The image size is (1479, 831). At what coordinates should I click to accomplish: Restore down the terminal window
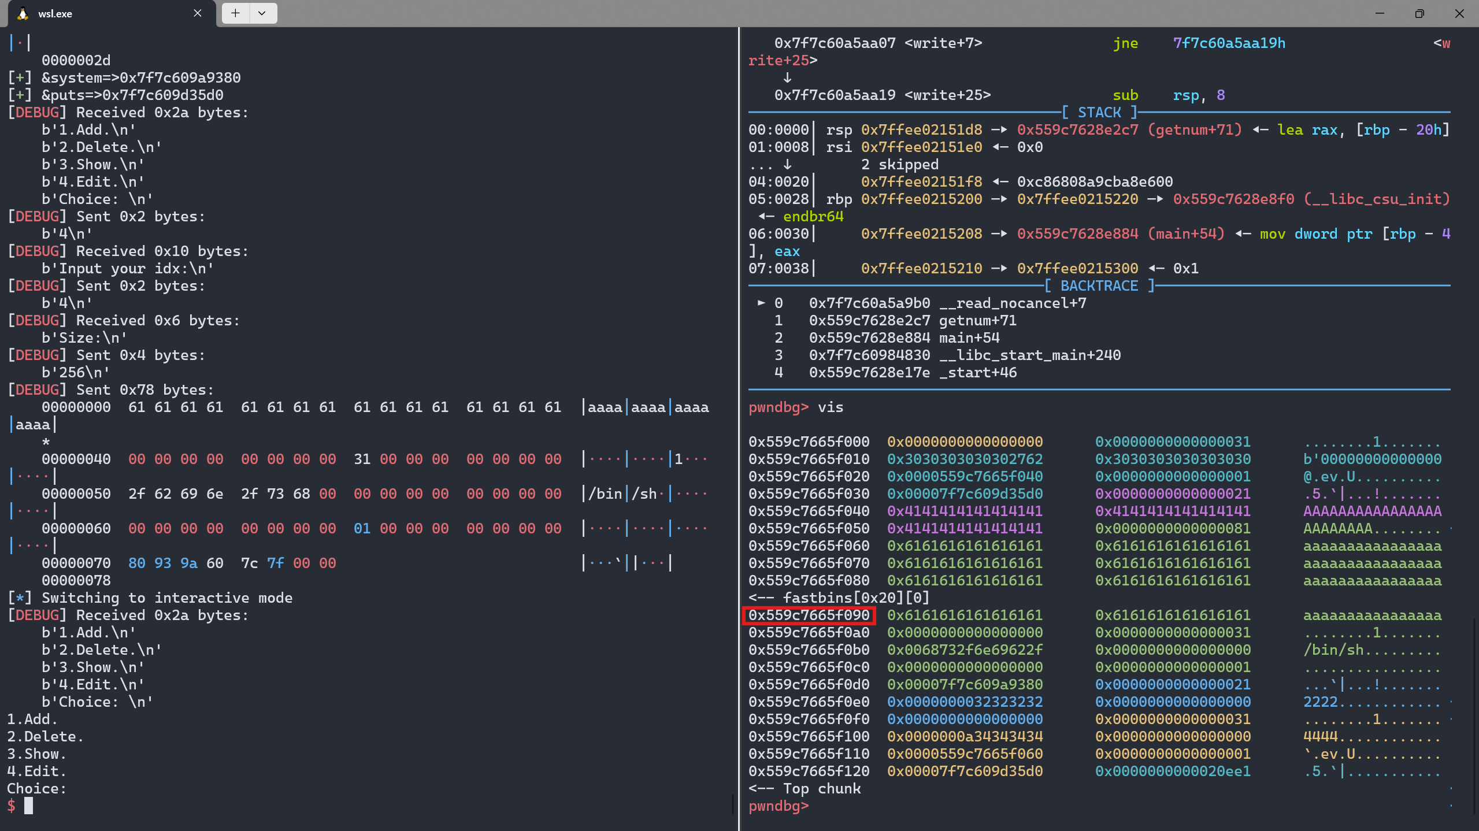pyautogui.click(x=1419, y=13)
